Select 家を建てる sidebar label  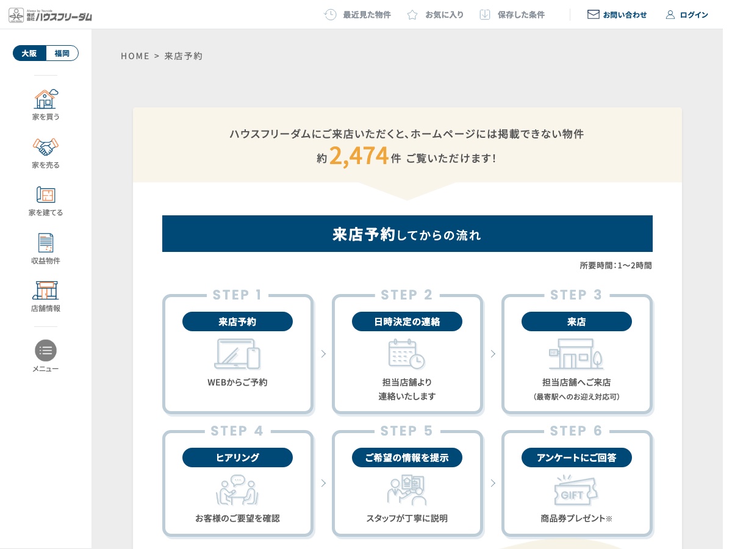[x=46, y=213]
